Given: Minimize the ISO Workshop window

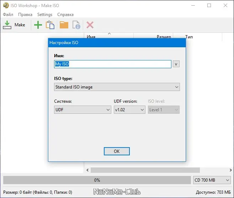Looking at the screenshot, I should tap(193, 6).
